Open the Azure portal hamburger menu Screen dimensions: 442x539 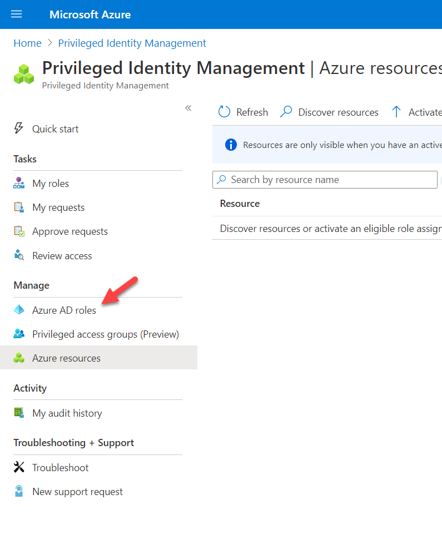tap(16, 14)
